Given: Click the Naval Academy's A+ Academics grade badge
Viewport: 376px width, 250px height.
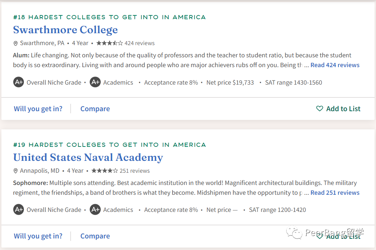Looking at the screenshot, I should 95,210.
